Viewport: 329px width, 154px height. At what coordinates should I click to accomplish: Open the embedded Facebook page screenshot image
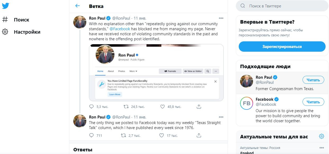click(x=156, y=72)
